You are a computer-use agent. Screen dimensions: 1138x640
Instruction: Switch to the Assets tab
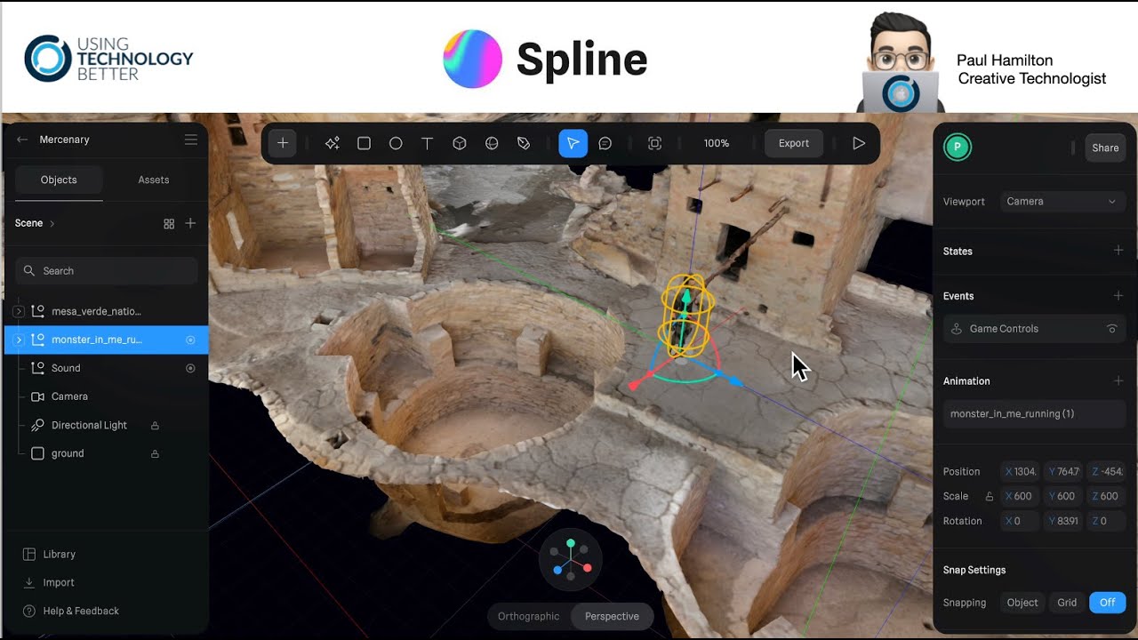154,180
